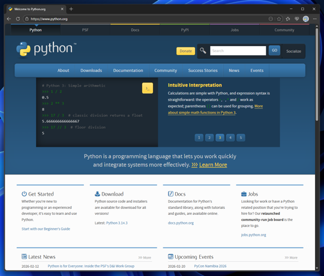Select the Python top tab
Screen dimensions: 324x276
tap(35, 30)
